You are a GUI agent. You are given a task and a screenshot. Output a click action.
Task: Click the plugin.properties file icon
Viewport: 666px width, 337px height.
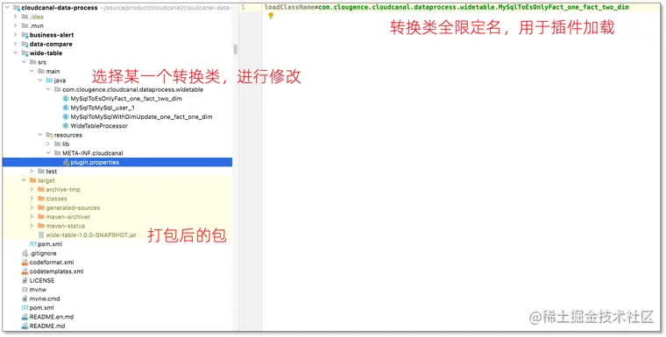[66, 162]
